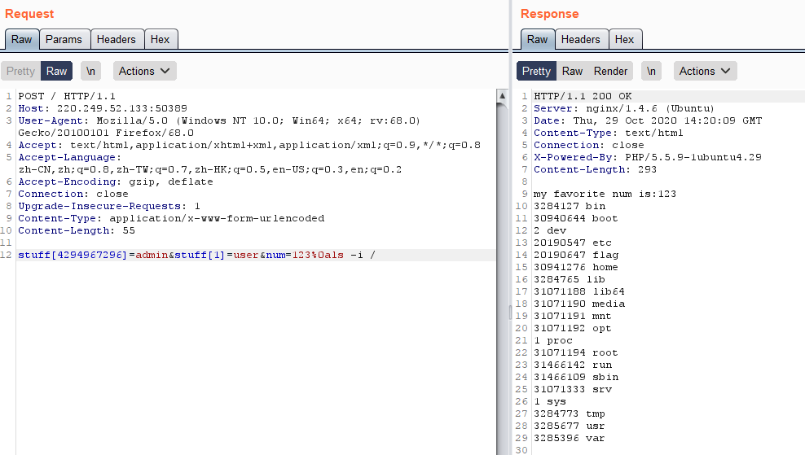Click 'my favorite num is:123' line

tap(605, 194)
